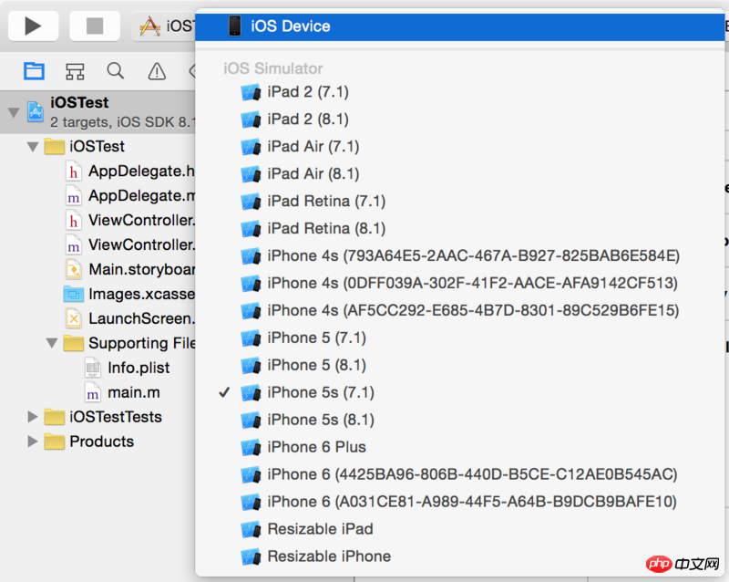Image resolution: width=729 pixels, height=582 pixels.
Task: Choose iPad Air (7.1) simulator
Action: click(x=460, y=147)
